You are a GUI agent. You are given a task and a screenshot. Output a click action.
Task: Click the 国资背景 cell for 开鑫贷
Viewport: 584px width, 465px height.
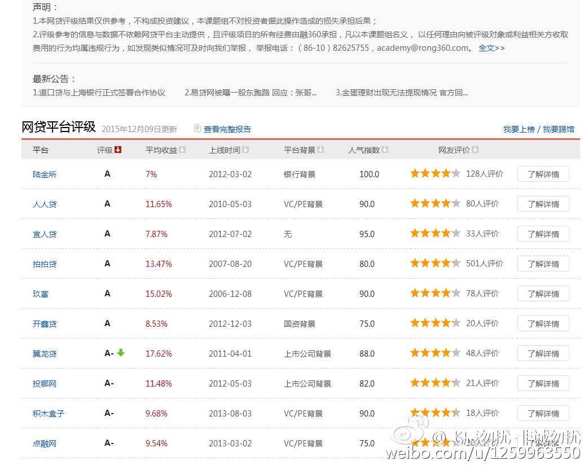tap(300, 324)
